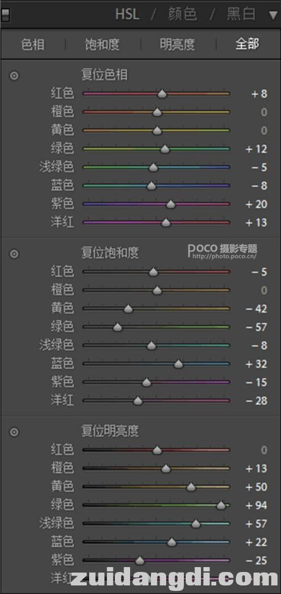This screenshot has height=594, width=281.
Task: Open the HSL mode in panel header
Action: (x=127, y=15)
